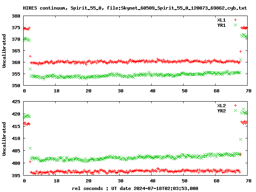
Task: Click the 395 tick label on the bottom plot
Action: coord(16,176)
